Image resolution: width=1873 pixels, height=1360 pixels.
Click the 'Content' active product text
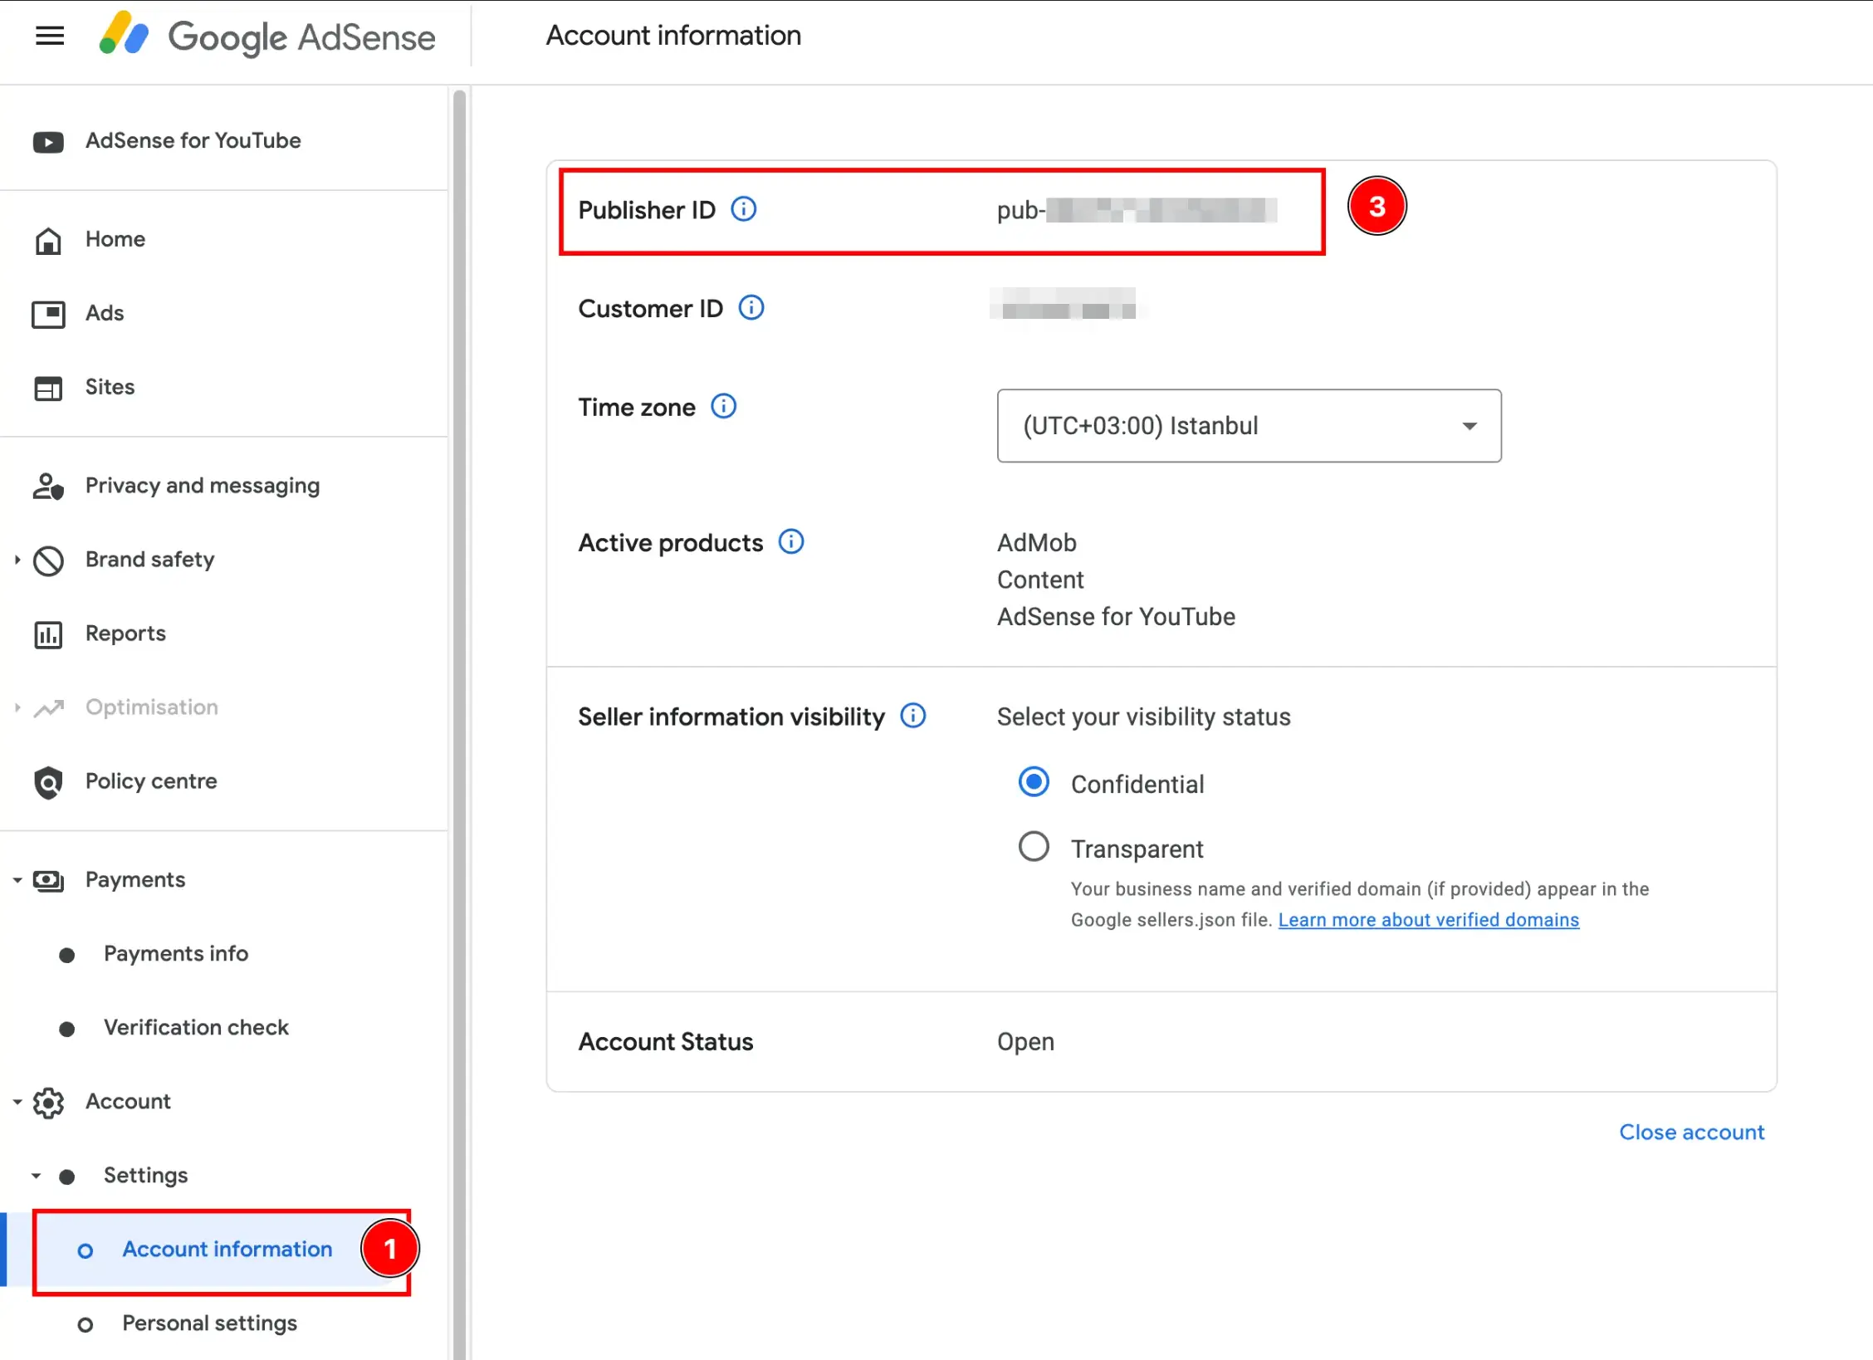1040,580
